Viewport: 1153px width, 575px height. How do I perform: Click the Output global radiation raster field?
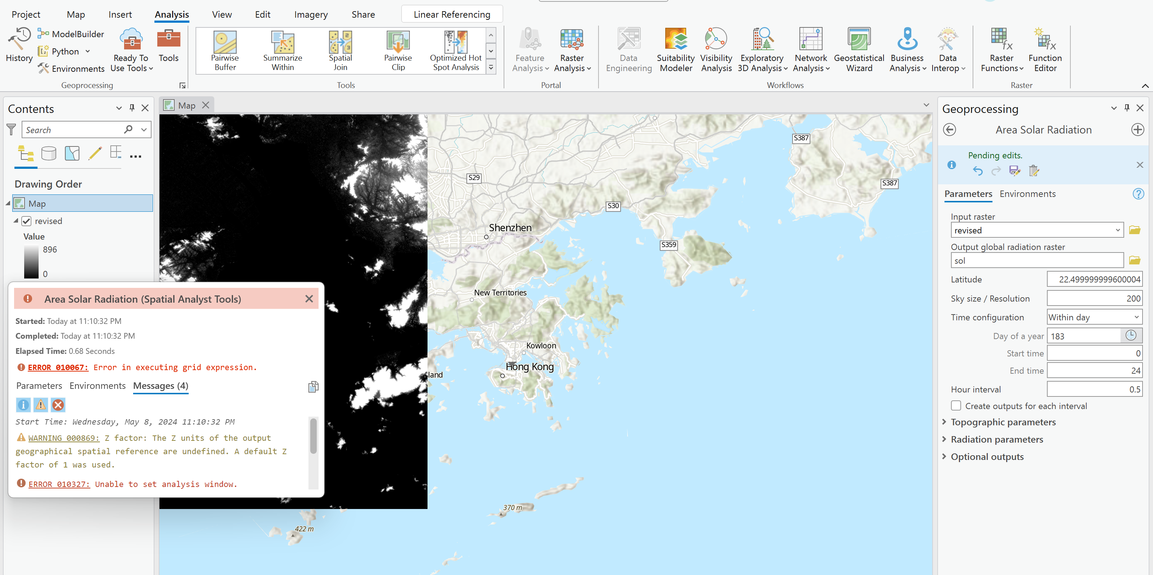1036,260
